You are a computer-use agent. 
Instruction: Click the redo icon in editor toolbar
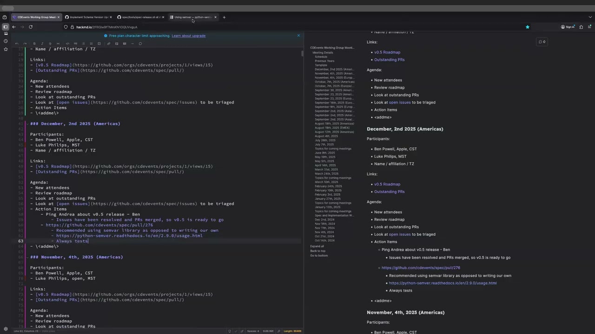point(25,44)
